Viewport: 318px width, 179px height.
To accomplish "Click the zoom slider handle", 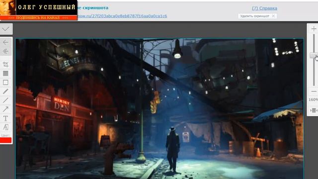I will [314, 55].
